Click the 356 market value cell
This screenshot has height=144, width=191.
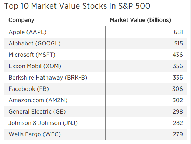pyautogui.click(x=178, y=66)
